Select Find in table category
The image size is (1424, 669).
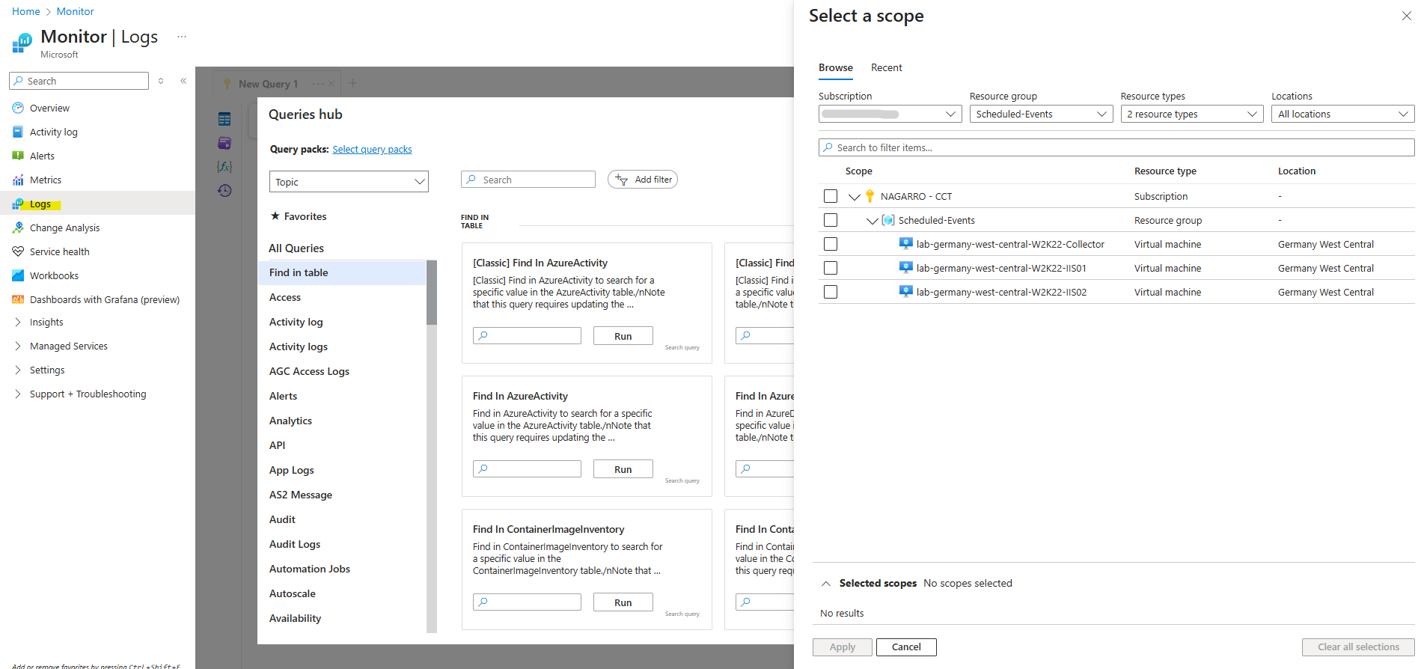[342, 272]
